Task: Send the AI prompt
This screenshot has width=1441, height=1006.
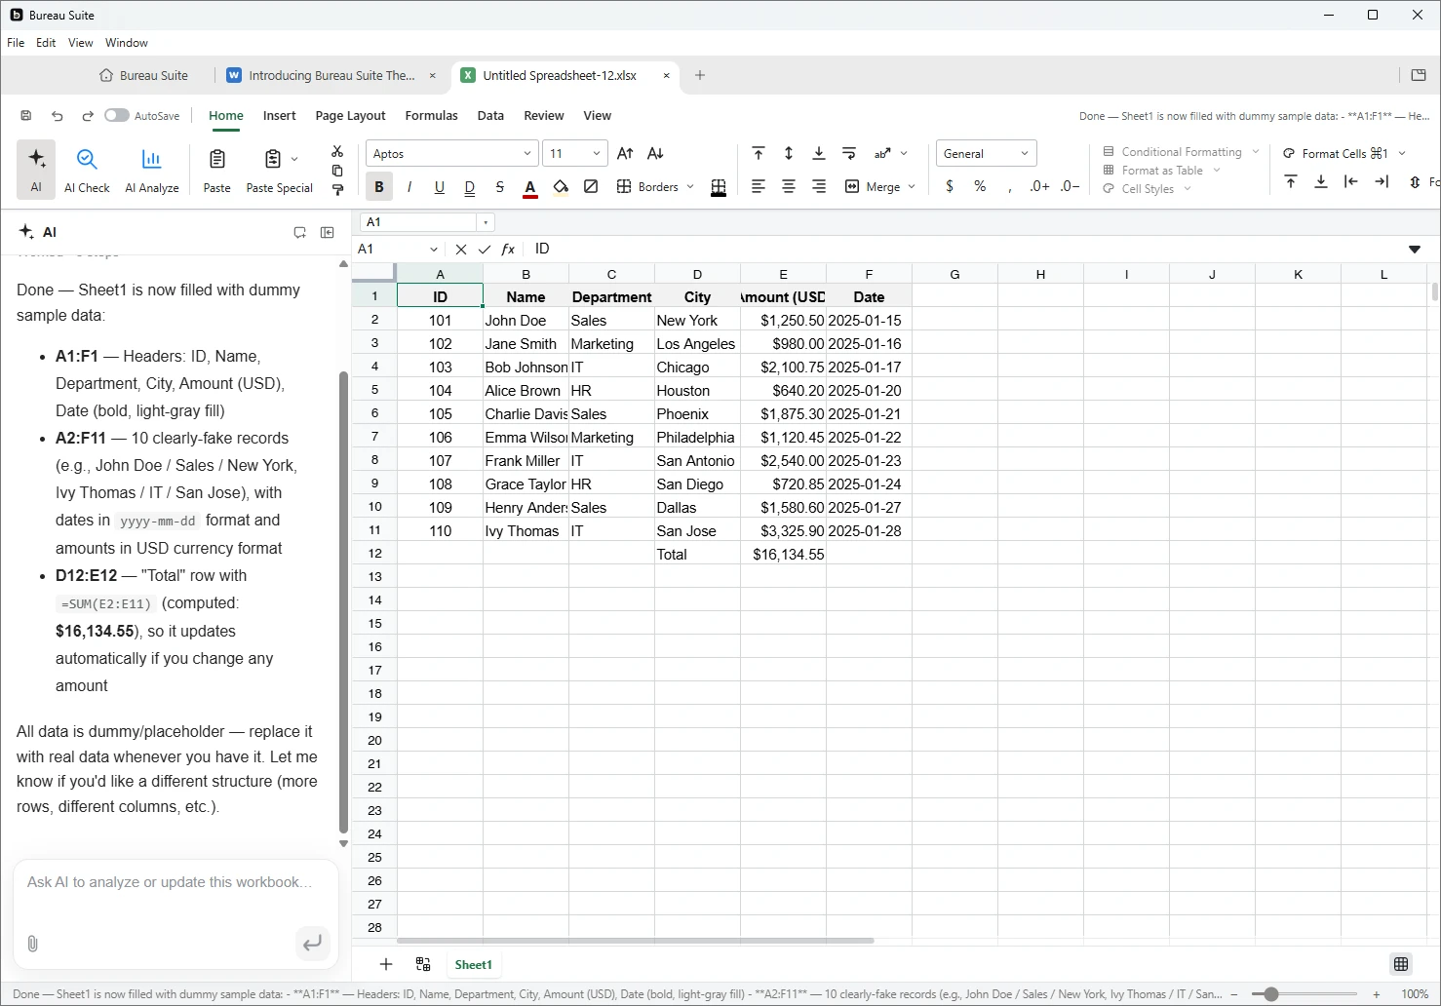Action: (x=312, y=943)
